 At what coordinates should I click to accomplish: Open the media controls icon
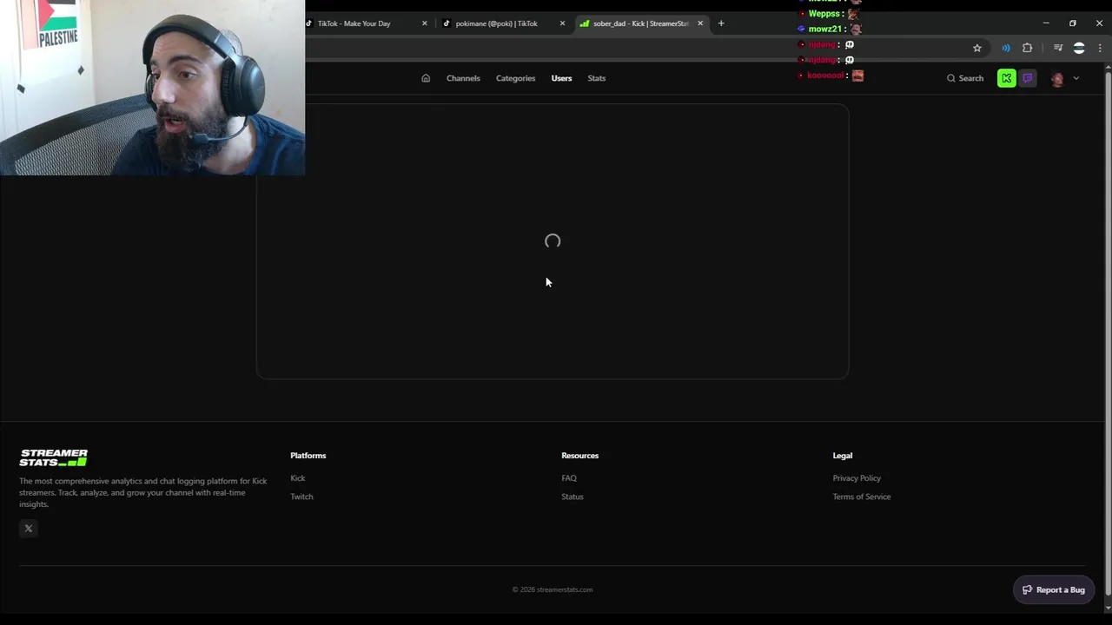point(1057,48)
